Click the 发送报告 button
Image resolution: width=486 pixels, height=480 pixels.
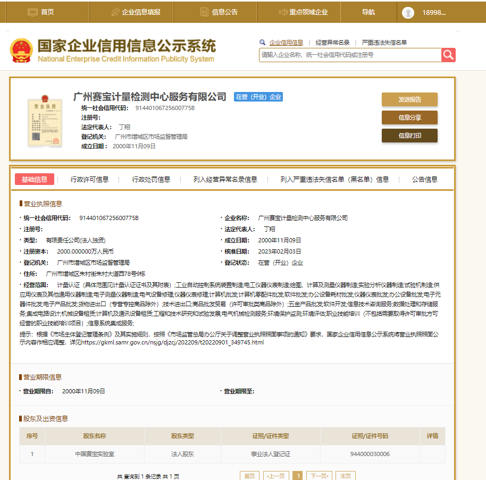point(409,99)
